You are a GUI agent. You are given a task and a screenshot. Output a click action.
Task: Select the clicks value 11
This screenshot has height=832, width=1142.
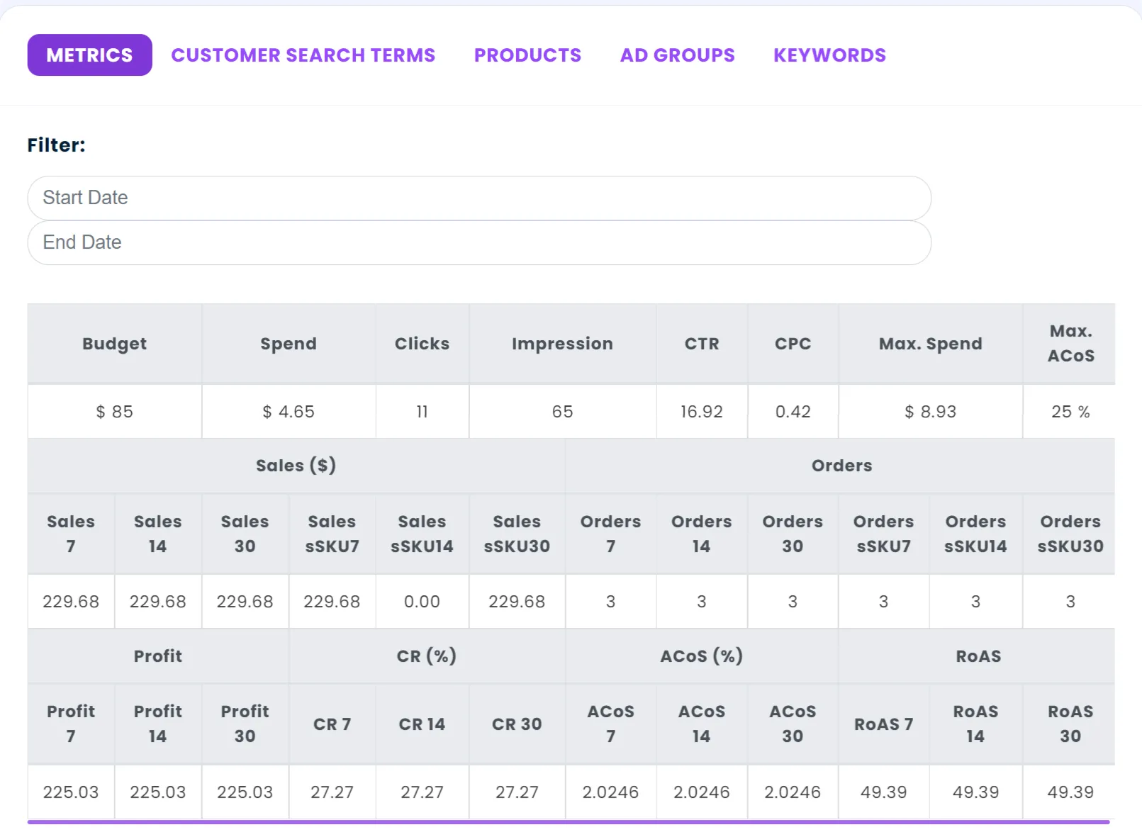[x=422, y=412]
